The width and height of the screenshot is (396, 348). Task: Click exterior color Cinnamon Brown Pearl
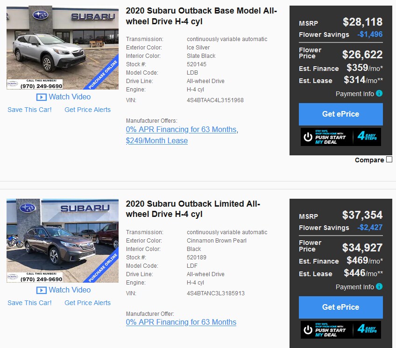217,241
